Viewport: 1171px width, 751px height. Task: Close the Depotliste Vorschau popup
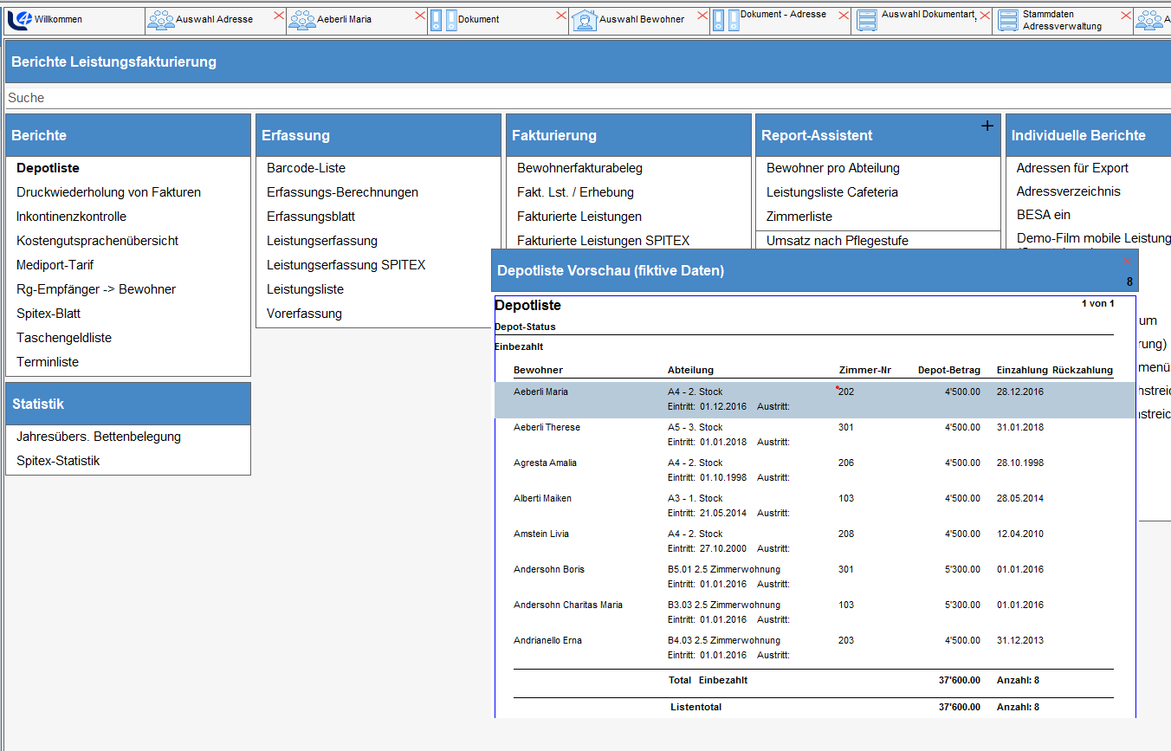(1127, 261)
